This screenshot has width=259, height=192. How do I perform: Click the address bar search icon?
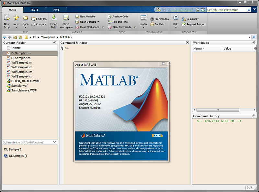coord(254,37)
